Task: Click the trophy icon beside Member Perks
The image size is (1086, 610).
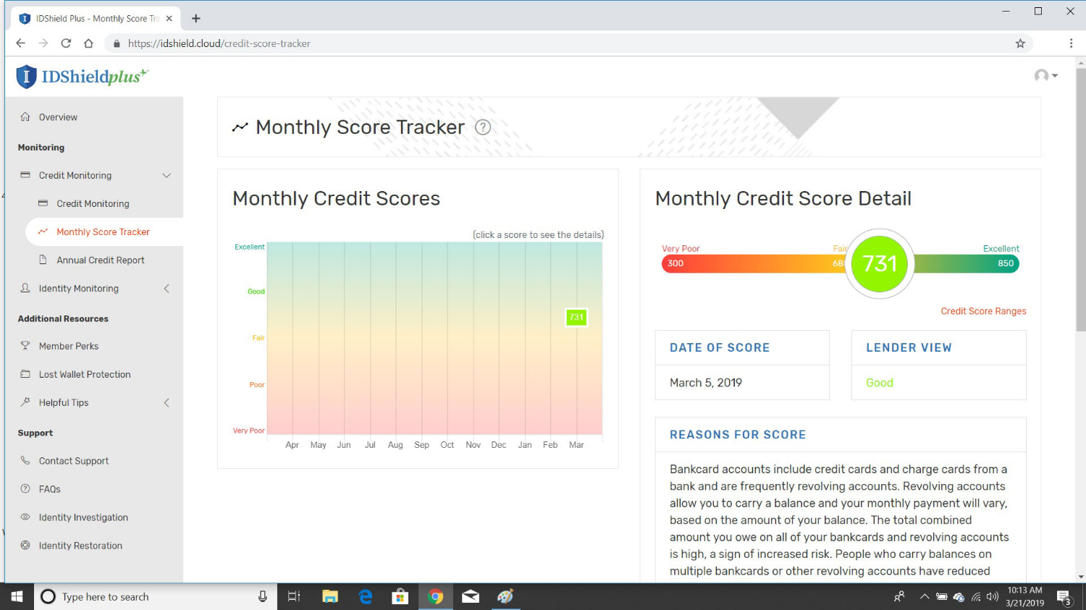Action: [25, 346]
